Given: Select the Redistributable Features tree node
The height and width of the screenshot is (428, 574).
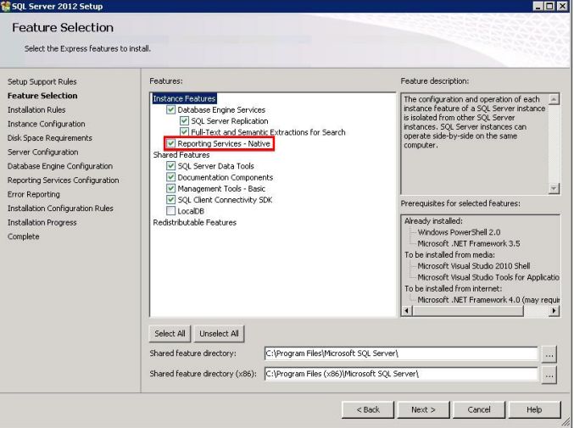Looking at the screenshot, I should pos(195,222).
